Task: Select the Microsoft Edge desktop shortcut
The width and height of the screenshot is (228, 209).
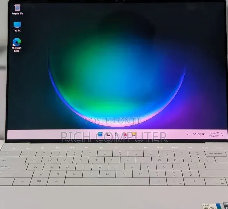Action: click(x=17, y=45)
